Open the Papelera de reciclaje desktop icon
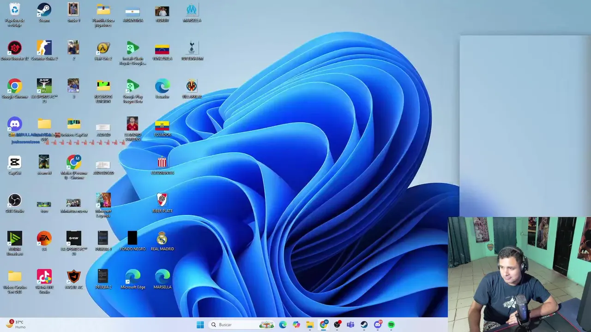 [x=15, y=14]
